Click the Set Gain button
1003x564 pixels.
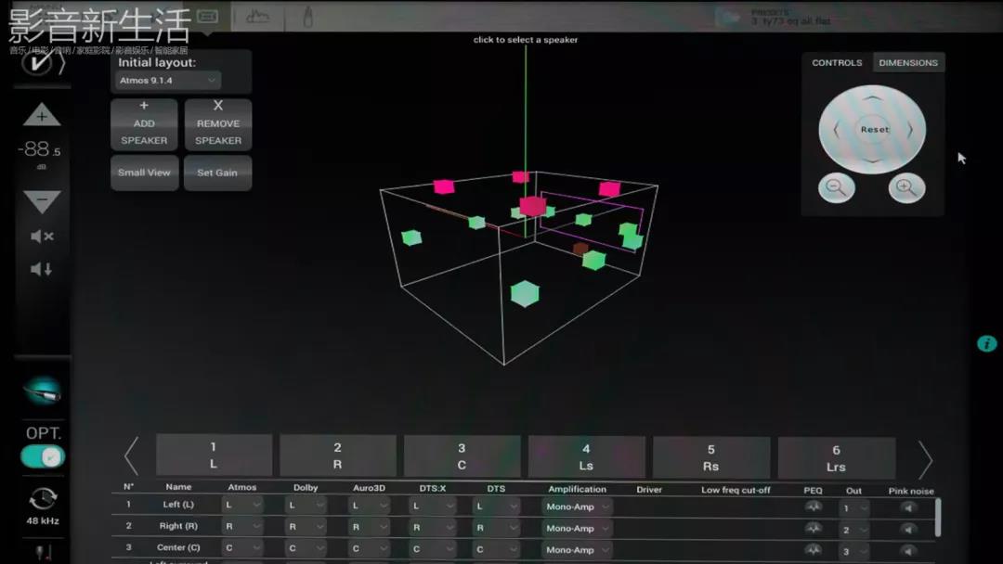pyautogui.click(x=217, y=173)
